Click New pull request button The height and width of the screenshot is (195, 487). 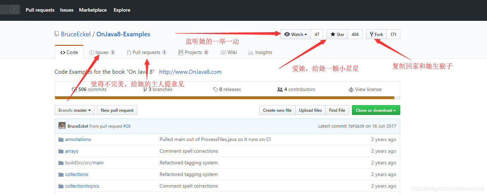pos(117,110)
